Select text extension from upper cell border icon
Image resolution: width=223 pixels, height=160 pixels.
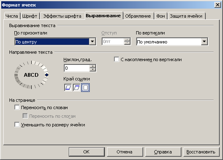[77, 88]
